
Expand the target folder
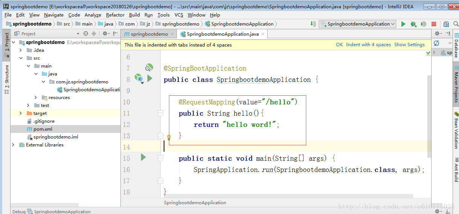21,113
